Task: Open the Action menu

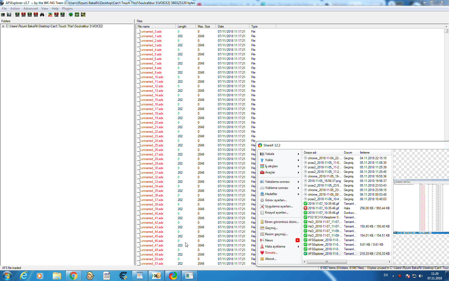Action: click(x=15, y=9)
